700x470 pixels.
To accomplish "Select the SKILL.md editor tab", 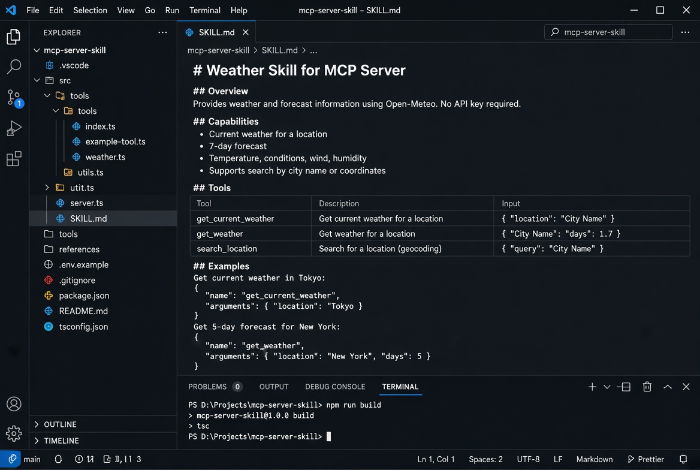I will click(x=216, y=32).
